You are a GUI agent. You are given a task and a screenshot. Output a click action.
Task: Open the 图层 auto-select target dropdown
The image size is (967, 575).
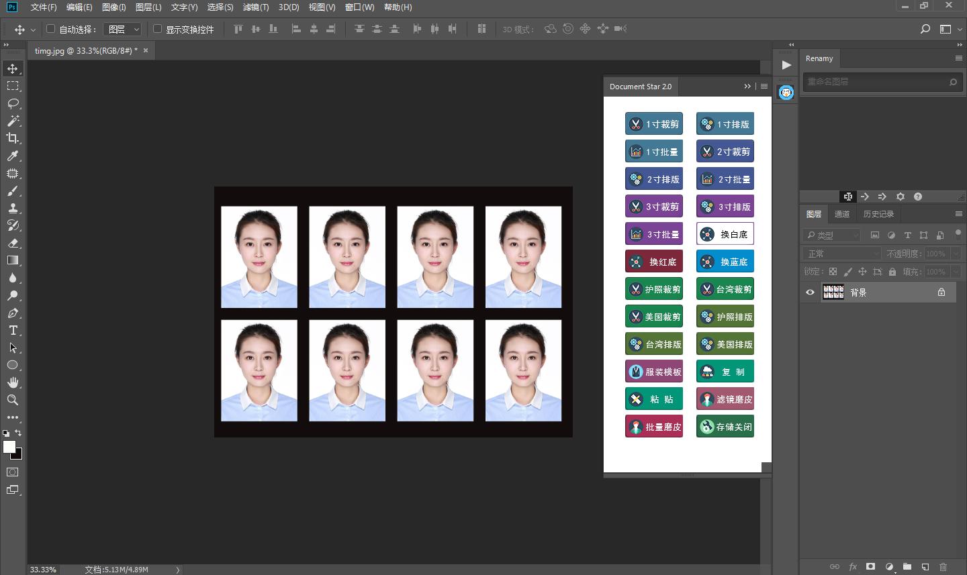coord(122,30)
